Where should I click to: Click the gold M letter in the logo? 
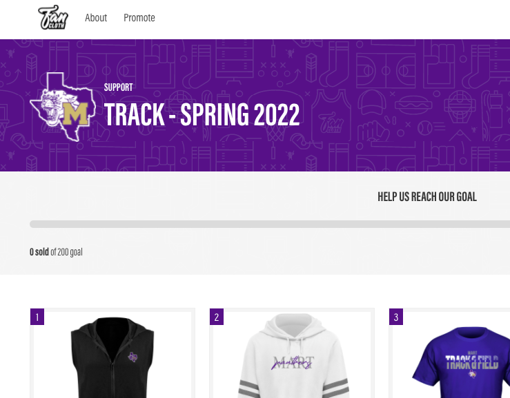pos(75,114)
